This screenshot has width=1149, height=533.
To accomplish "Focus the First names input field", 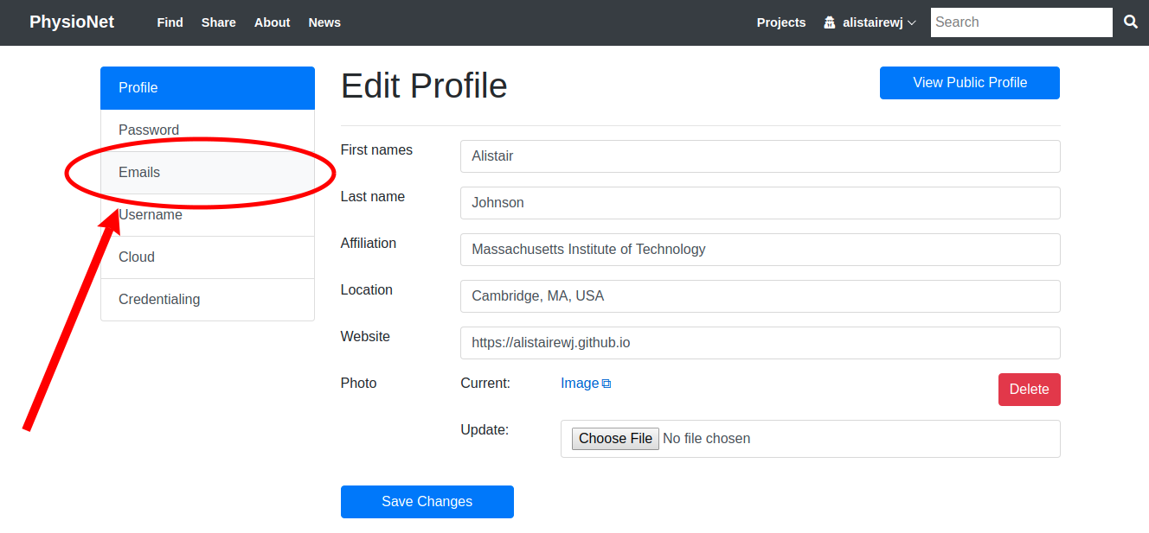I will [761, 156].
